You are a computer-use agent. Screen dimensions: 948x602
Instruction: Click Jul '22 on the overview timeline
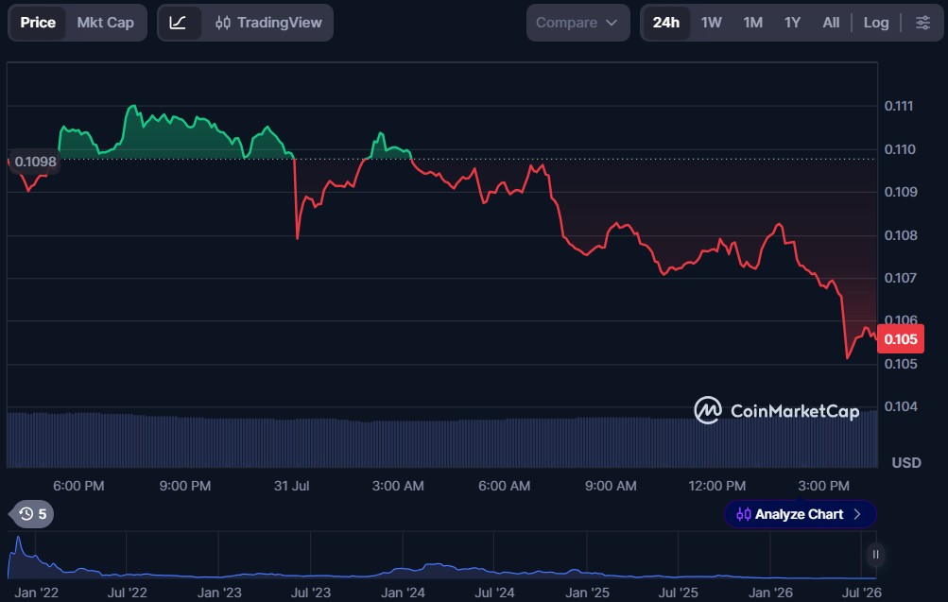coord(127,593)
